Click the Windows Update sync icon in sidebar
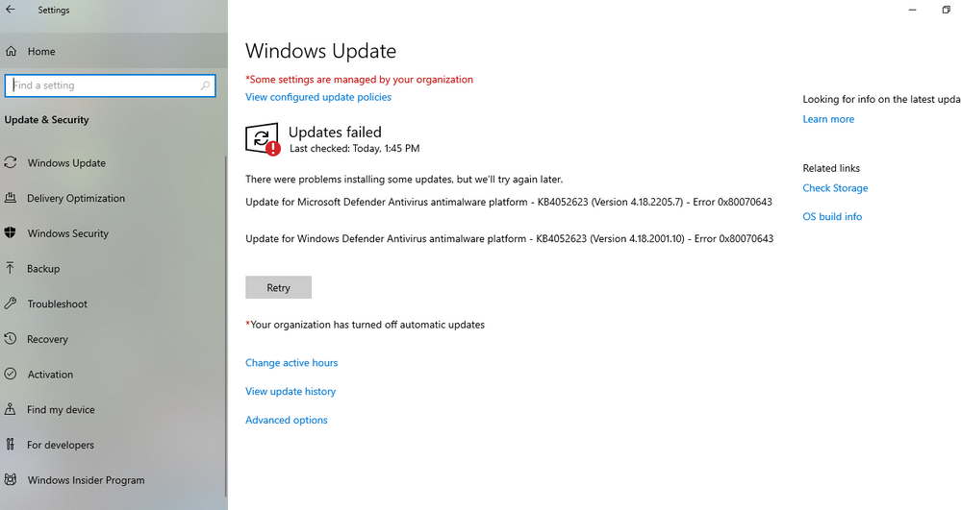 click(11, 163)
